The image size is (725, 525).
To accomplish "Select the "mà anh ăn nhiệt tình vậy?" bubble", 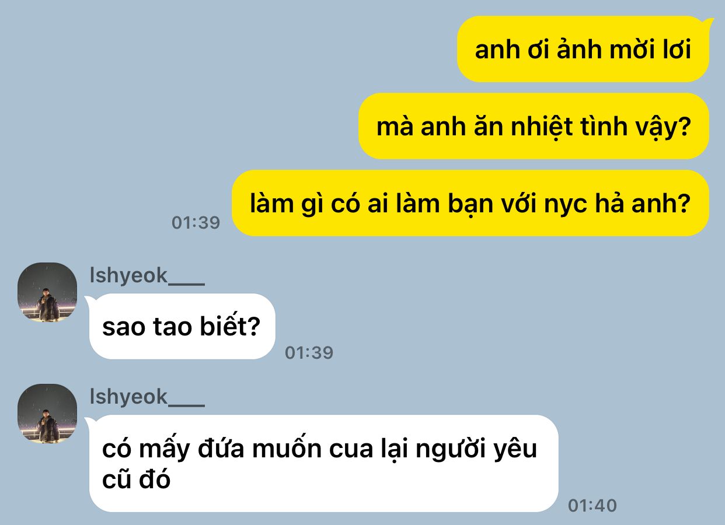I will click(534, 126).
